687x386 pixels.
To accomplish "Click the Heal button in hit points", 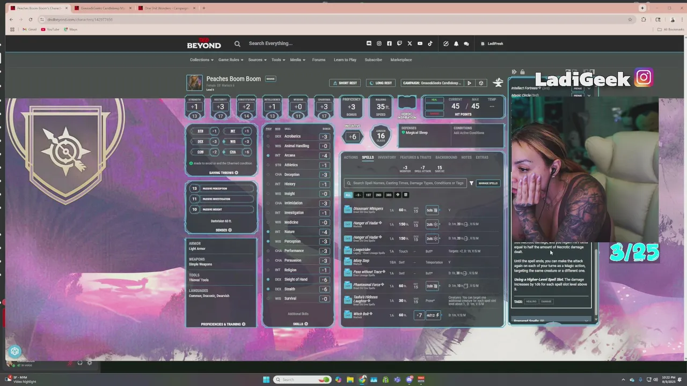I will coord(434,100).
